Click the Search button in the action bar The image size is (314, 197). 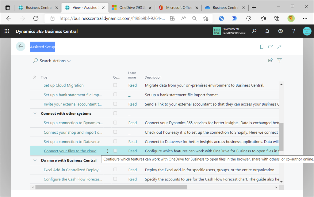pos(42,61)
